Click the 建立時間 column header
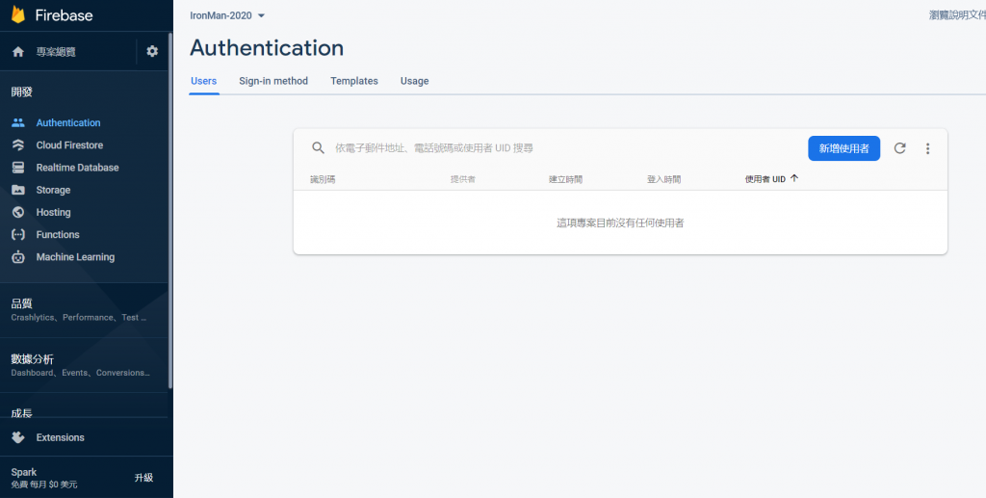 (x=565, y=179)
